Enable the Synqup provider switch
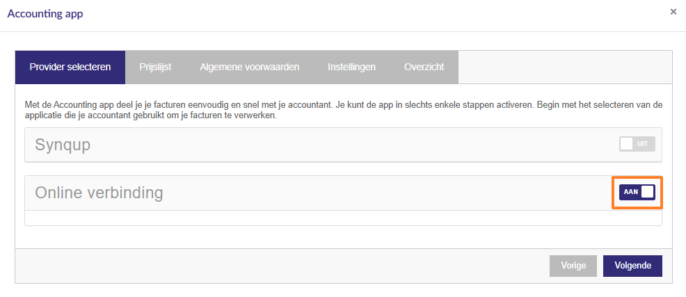686x297 pixels. point(637,144)
